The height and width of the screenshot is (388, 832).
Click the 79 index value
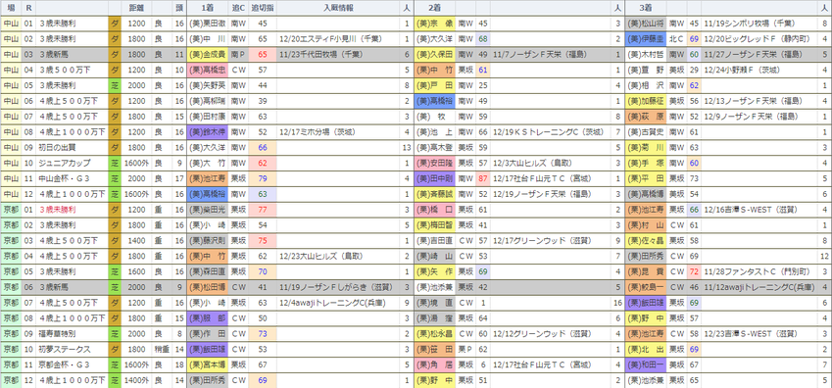click(x=262, y=178)
